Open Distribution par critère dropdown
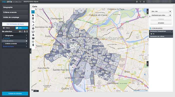Screen dimensions: 175x97 coord(161,15)
